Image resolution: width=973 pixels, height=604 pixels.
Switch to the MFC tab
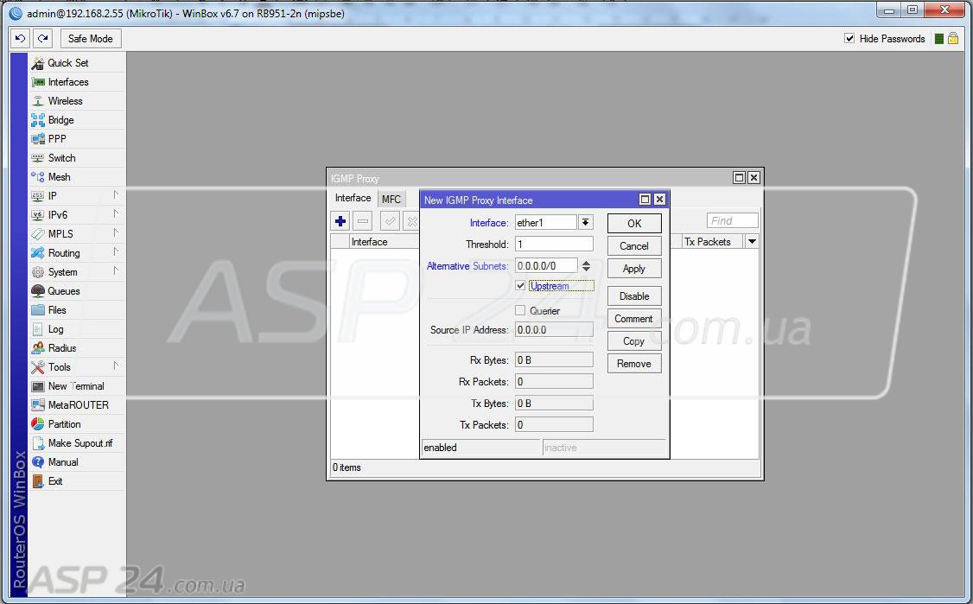(391, 199)
